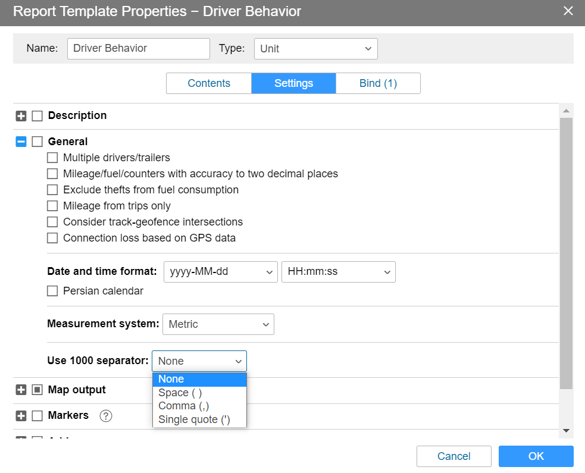Tick Mileage from trips only

52,206
